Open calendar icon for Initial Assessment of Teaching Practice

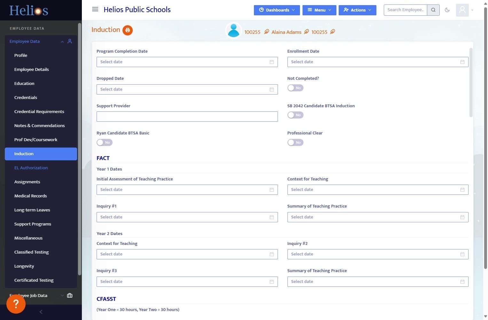(x=272, y=190)
